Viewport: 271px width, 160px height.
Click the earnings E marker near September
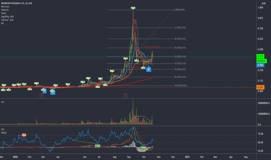[126, 95]
